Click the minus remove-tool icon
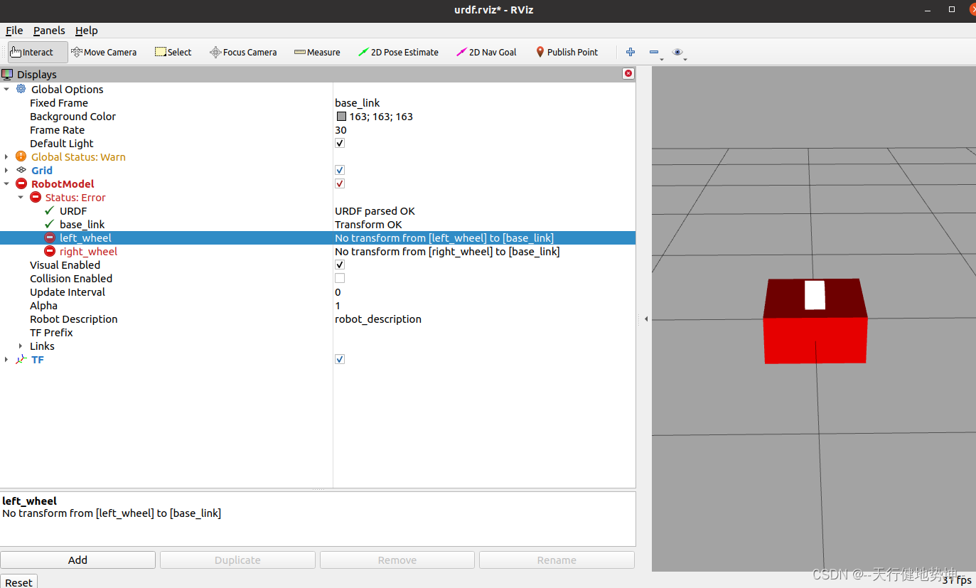Image resolution: width=976 pixels, height=588 pixels. 653,52
